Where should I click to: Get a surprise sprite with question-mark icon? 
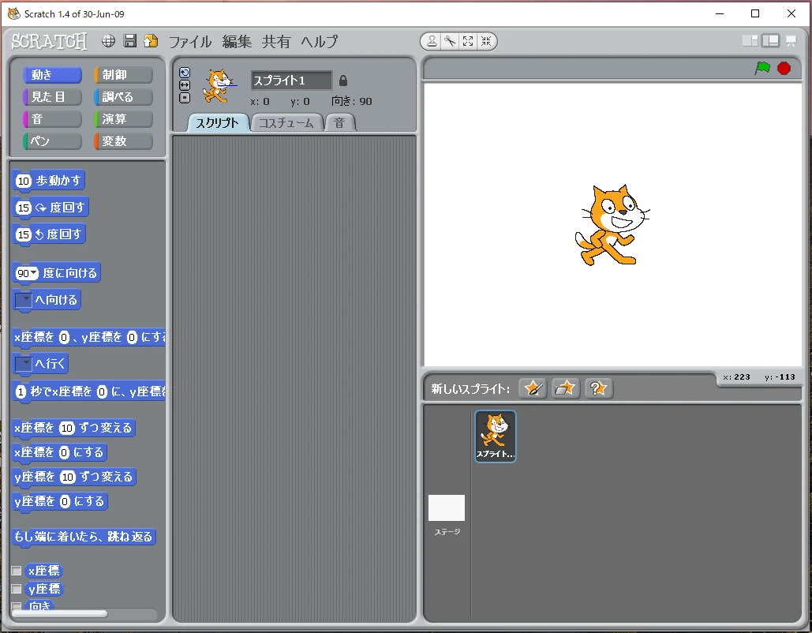tap(599, 388)
